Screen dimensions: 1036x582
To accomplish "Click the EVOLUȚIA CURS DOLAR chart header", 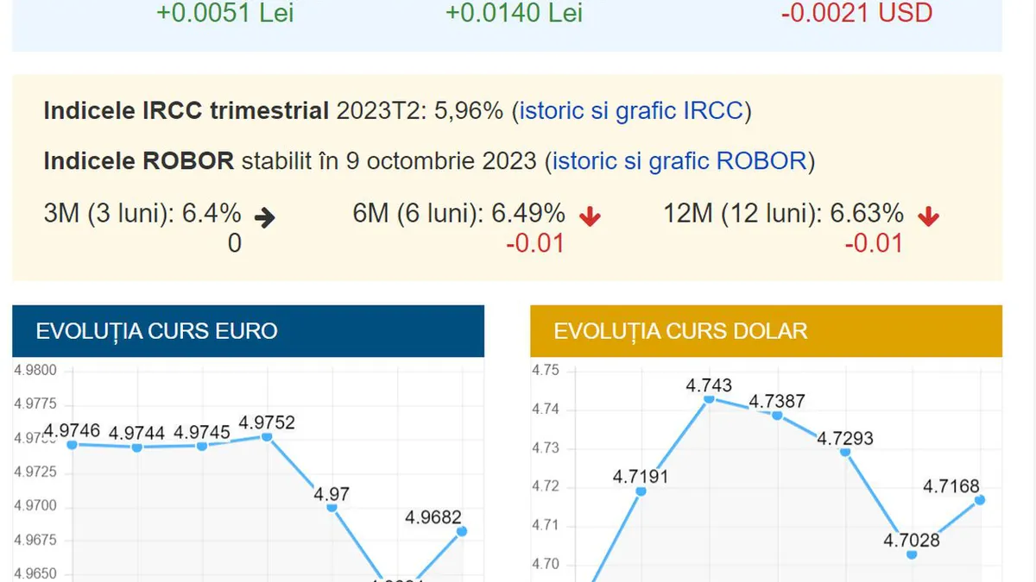I will pos(766,331).
